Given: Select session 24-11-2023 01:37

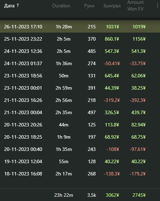Looking at the screenshot, I should (80, 63).
